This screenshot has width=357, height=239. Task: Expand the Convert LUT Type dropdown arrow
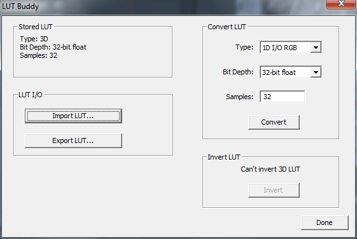click(316, 48)
